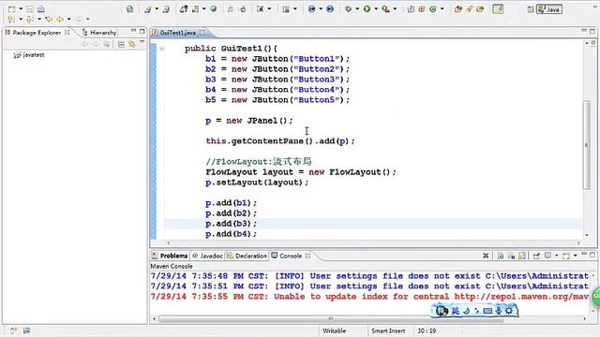Click the code 'p = new JPanel();'
Image resolution: width=600 pixels, height=337 pixels.
pos(249,121)
